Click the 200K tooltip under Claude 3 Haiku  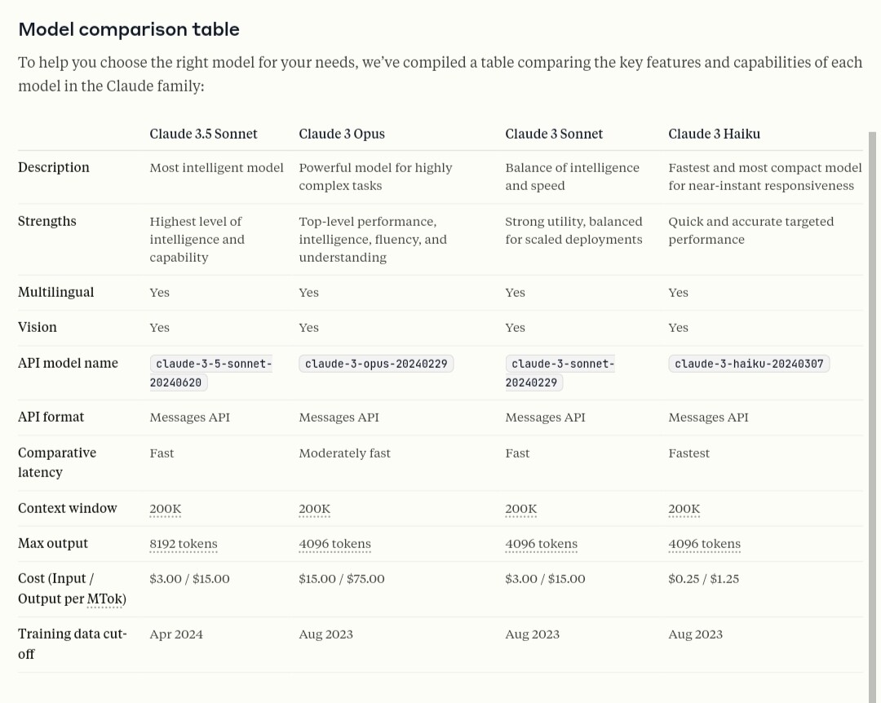(684, 509)
